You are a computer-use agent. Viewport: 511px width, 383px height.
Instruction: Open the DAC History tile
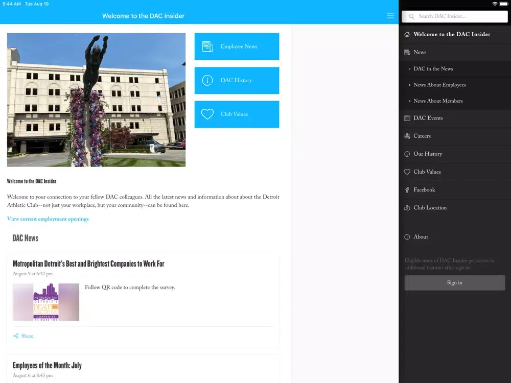pos(237,81)
